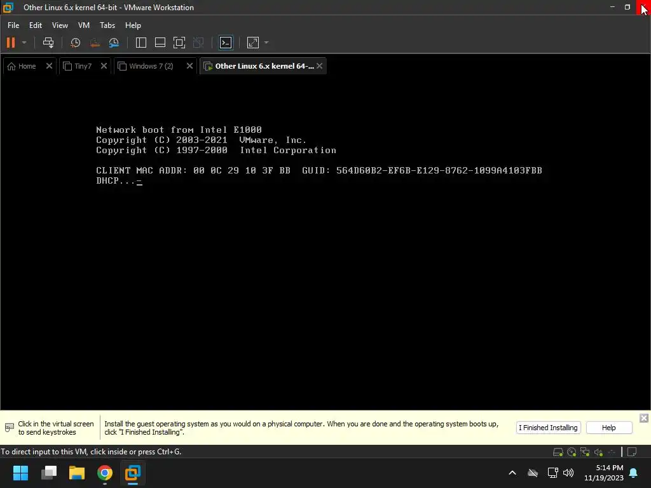Screen dimensions: 651x488
Task: Send Ctrl+Alt+Del to the virtual machine
Action: click(48, 43)
